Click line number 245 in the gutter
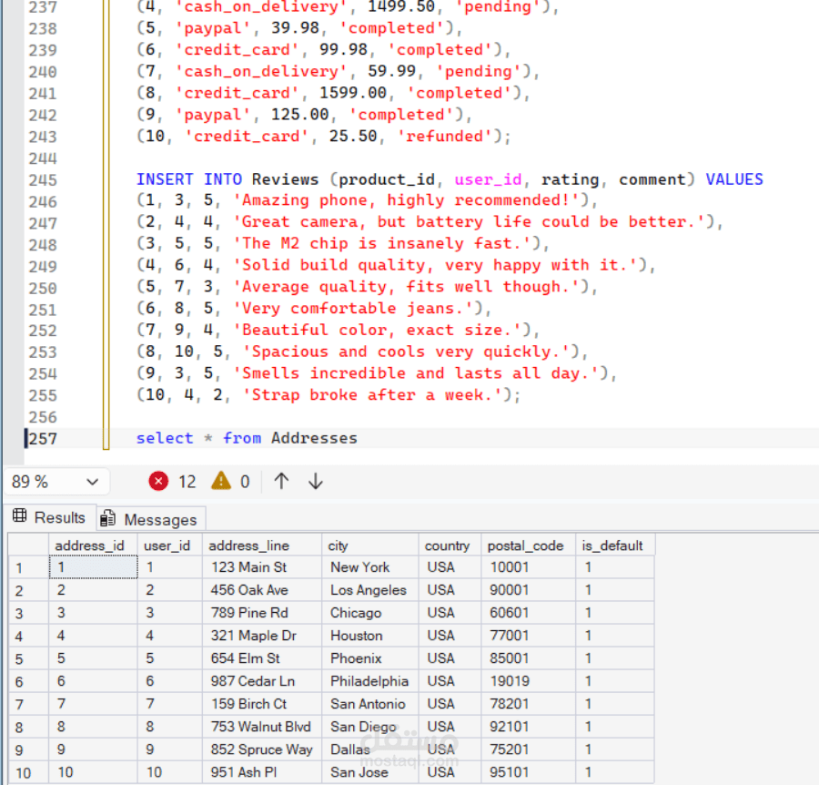 tap(42, 180)
